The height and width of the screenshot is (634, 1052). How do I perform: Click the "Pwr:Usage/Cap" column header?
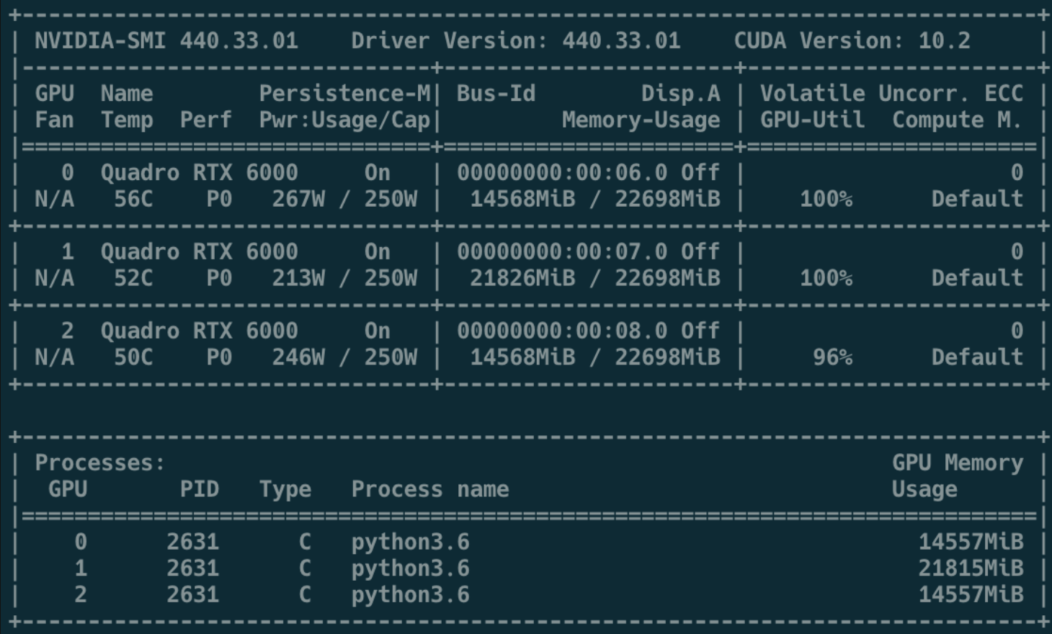coord(344,120)
